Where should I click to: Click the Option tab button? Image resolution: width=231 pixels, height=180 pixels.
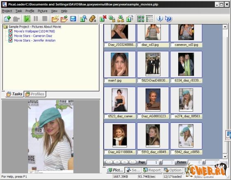(x=172, y=170)
